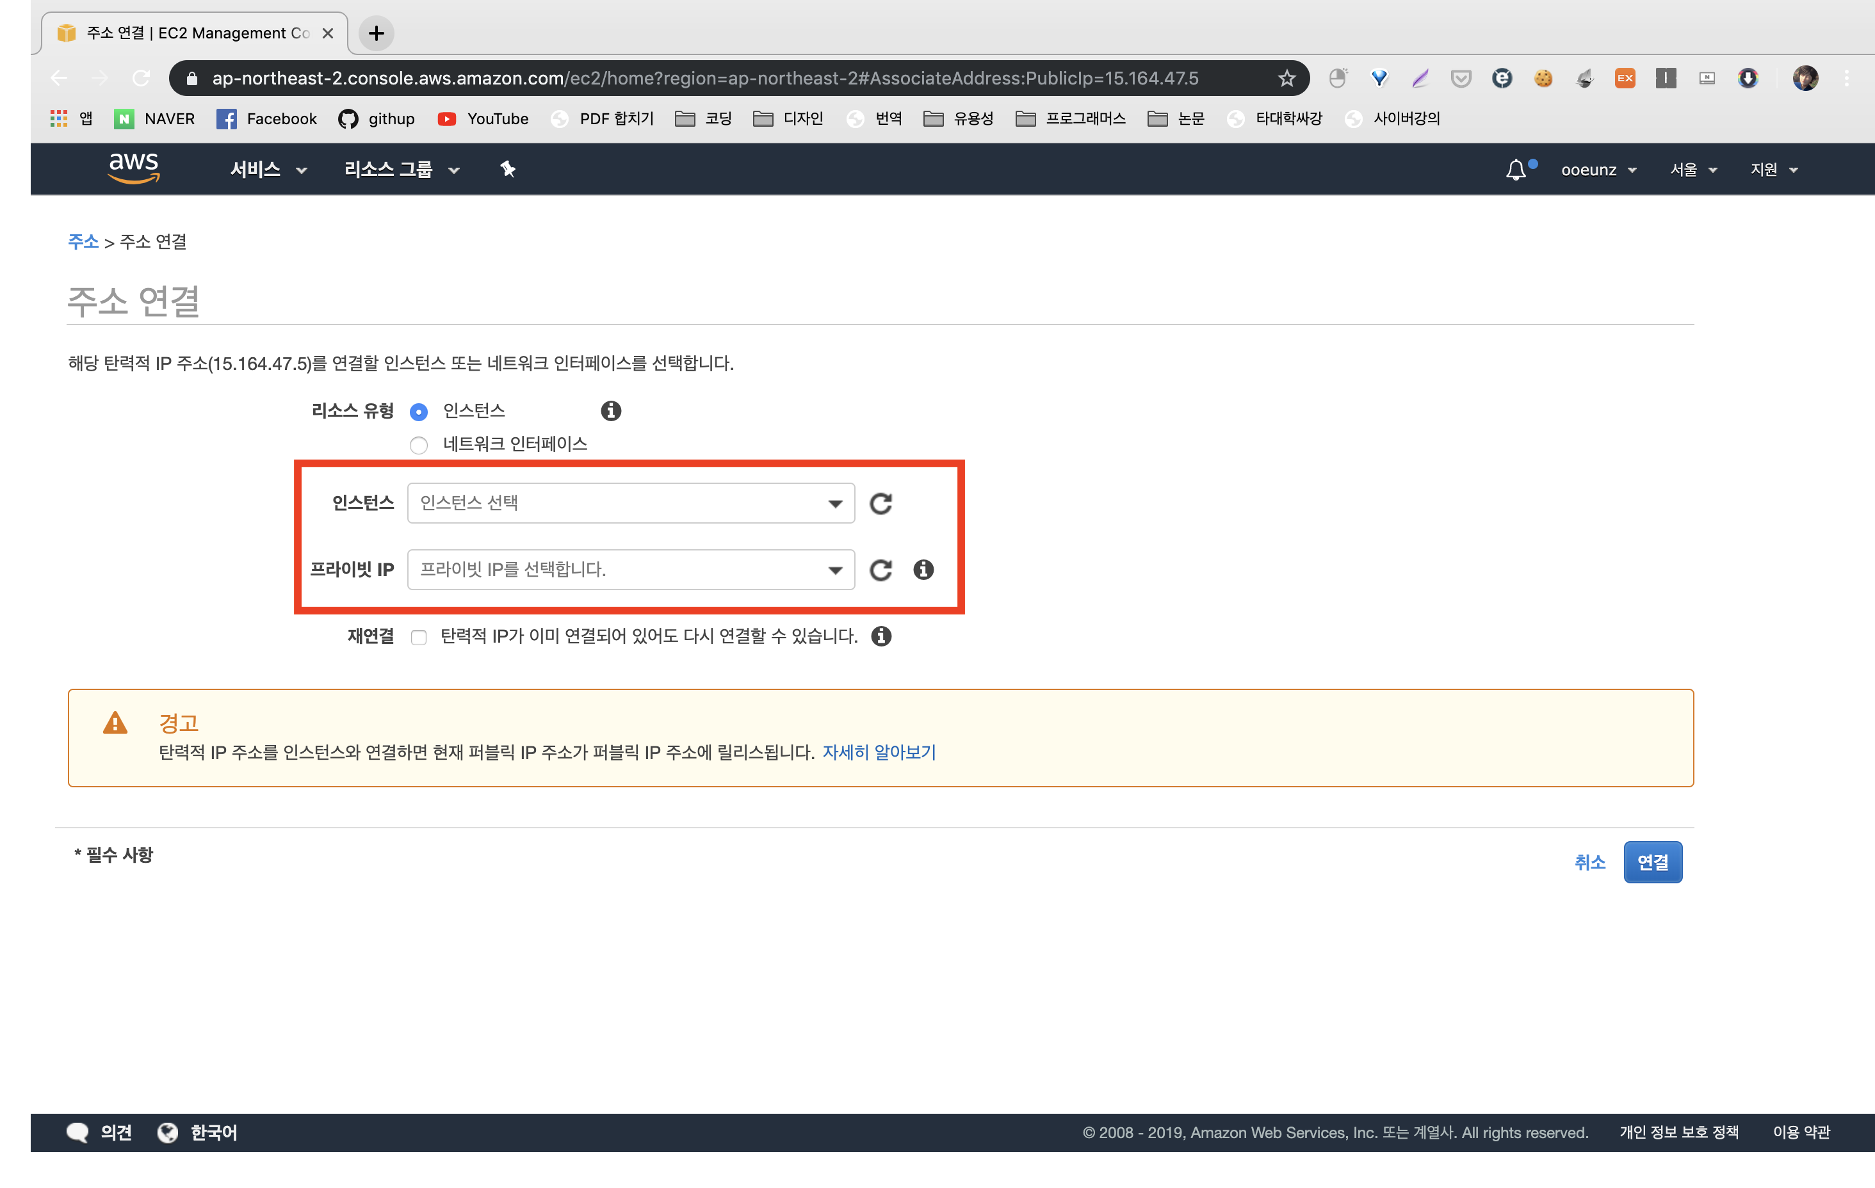This screenshot has height=1188, width=1875.
Task: Click the AWS logo to go home
Action: [x=134, y=167]
